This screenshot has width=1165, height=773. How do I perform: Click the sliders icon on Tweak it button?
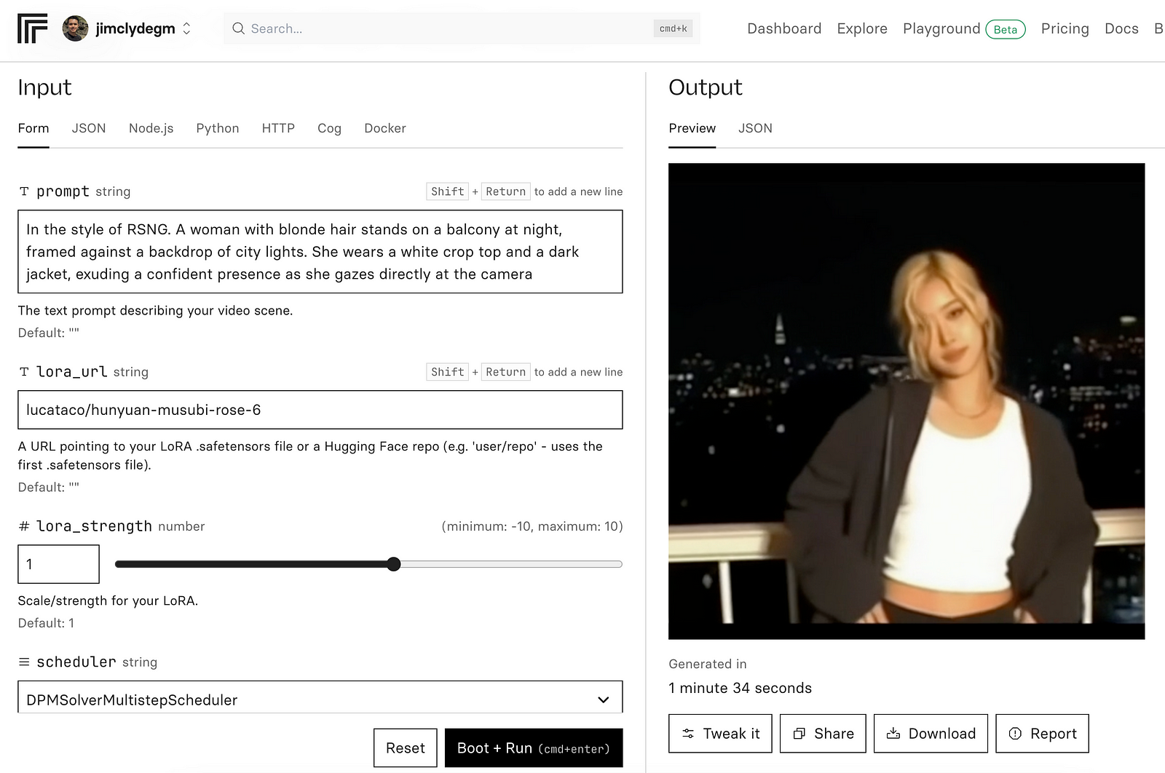click(689, 733)
